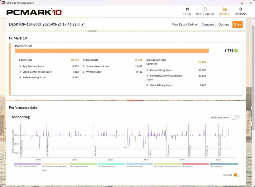This screenshot has height=187, width=255.
Task: Click the Productivity score 11 219
Action: 138,60
